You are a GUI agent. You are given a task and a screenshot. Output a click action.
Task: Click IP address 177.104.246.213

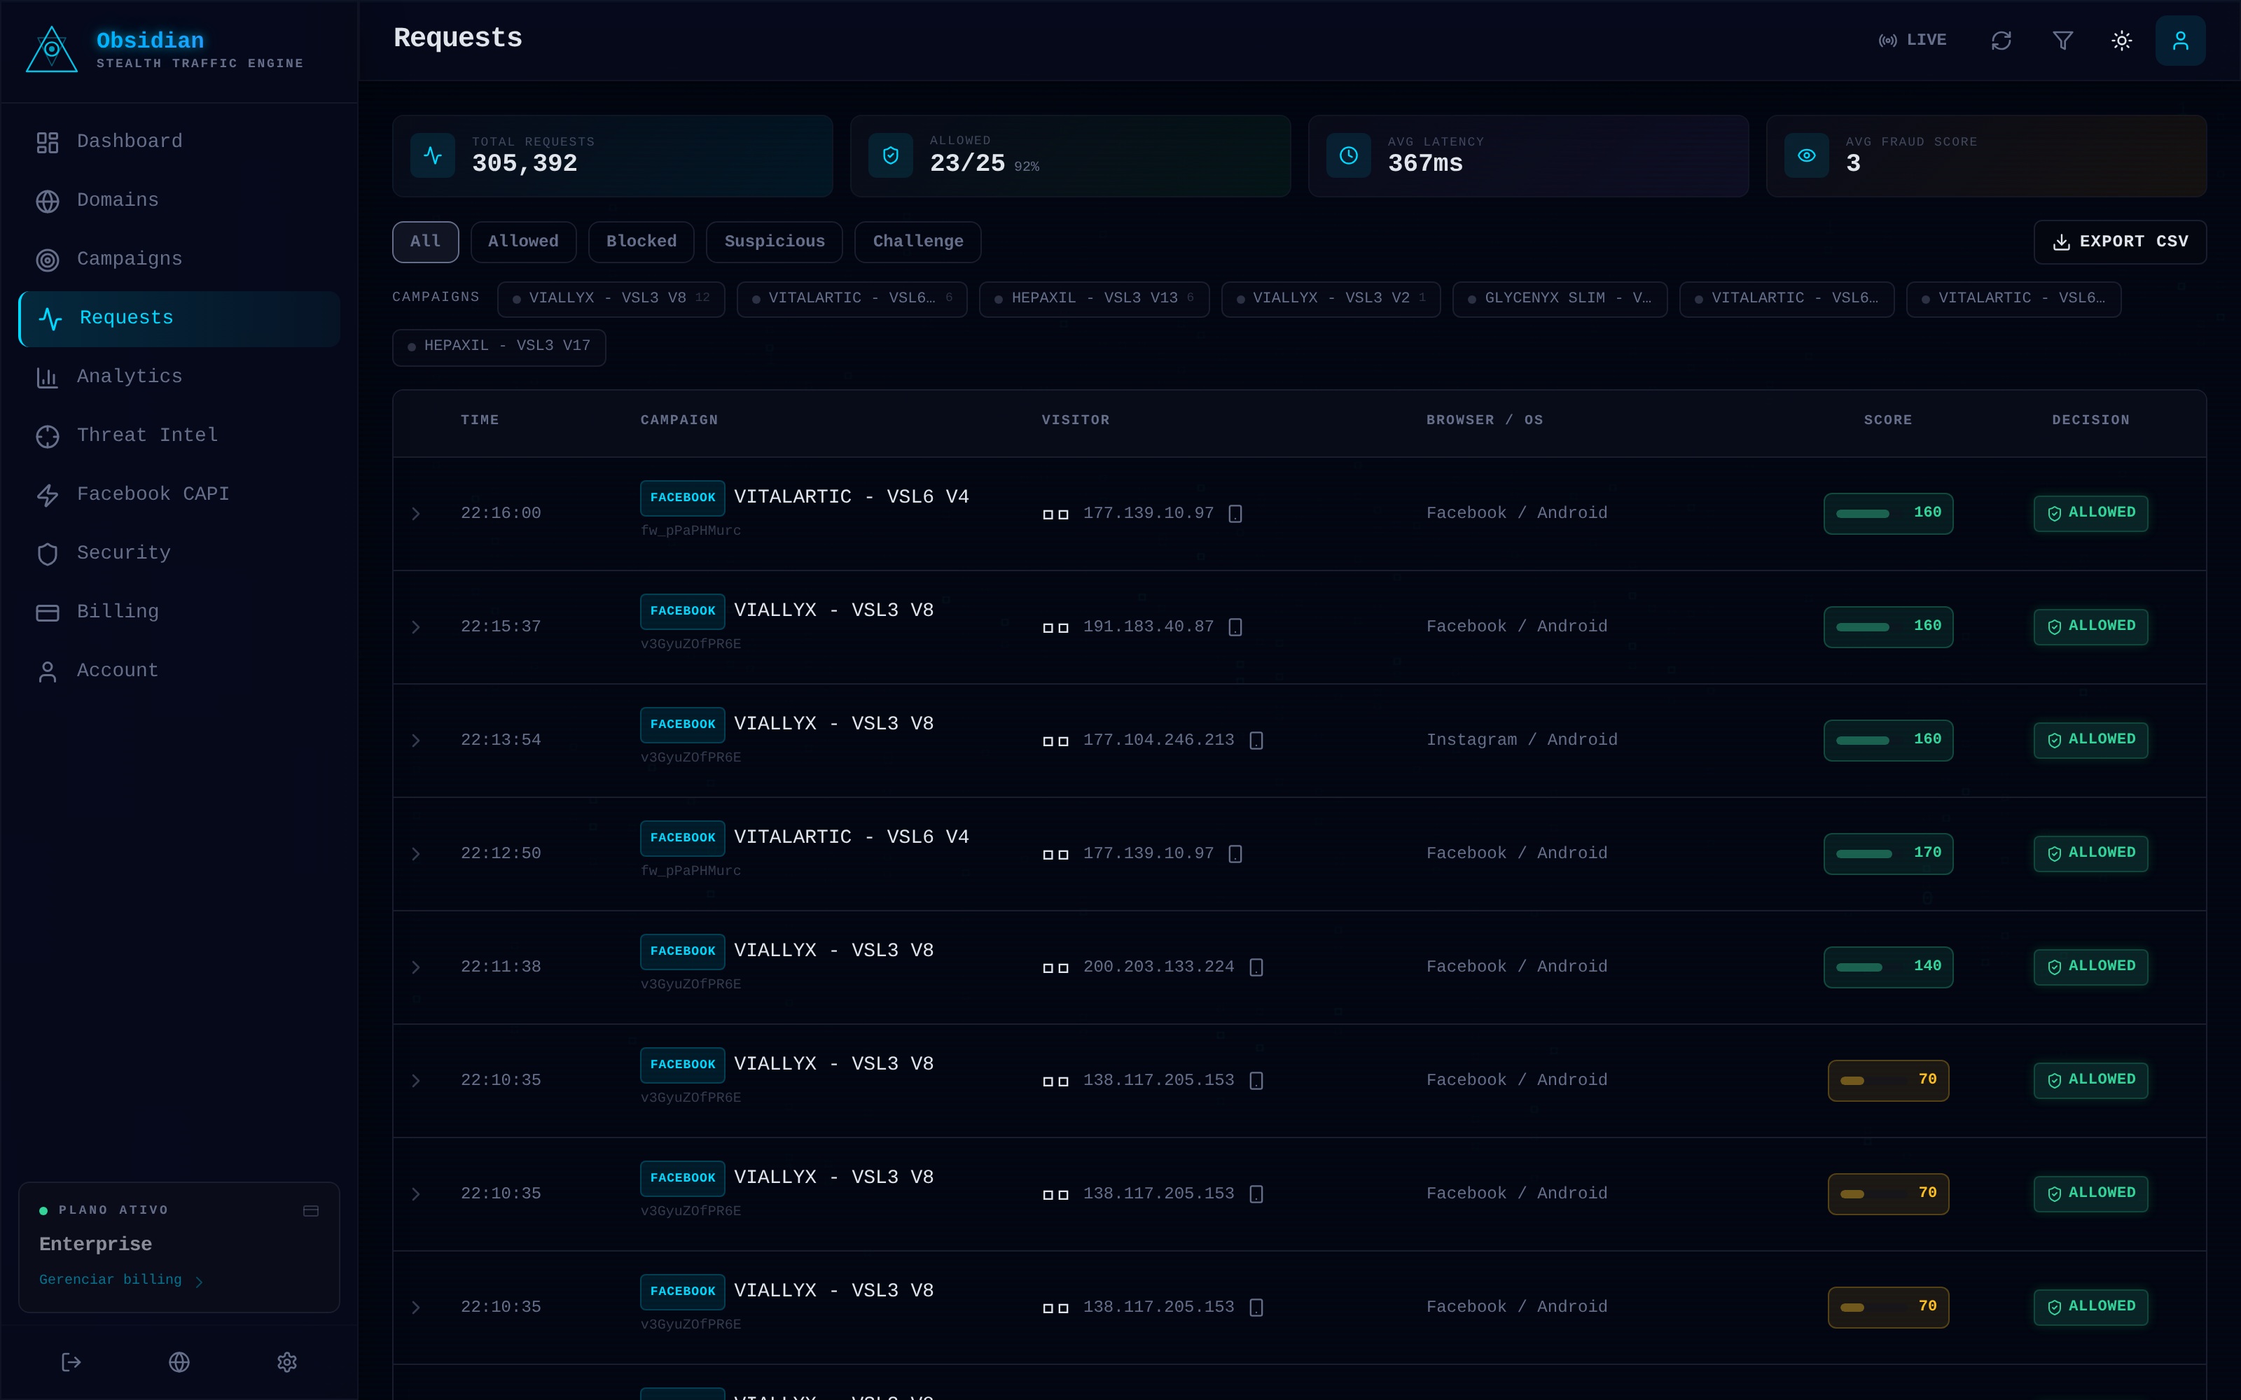(1158, 741)
